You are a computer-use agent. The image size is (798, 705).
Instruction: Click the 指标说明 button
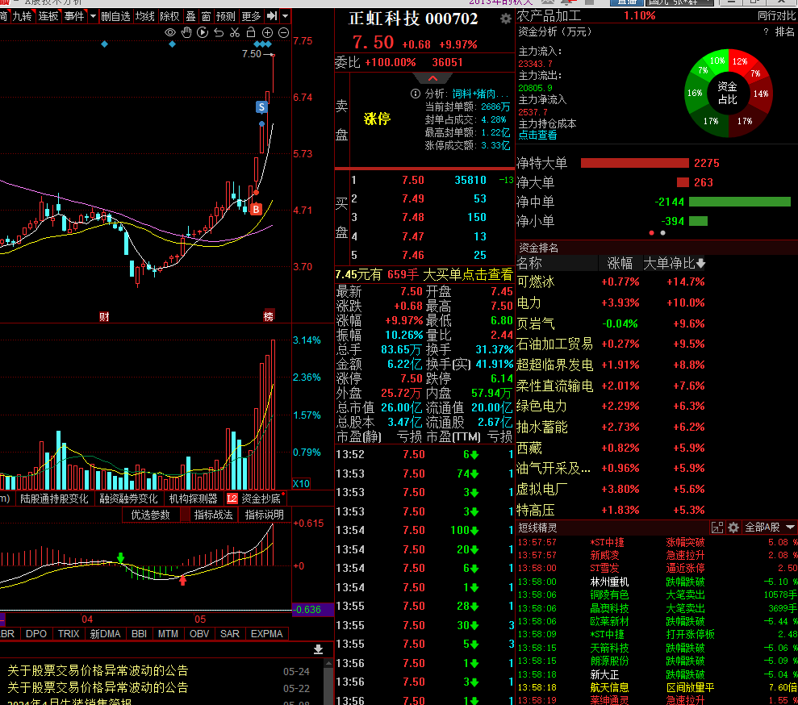click(x=264, y=515)
